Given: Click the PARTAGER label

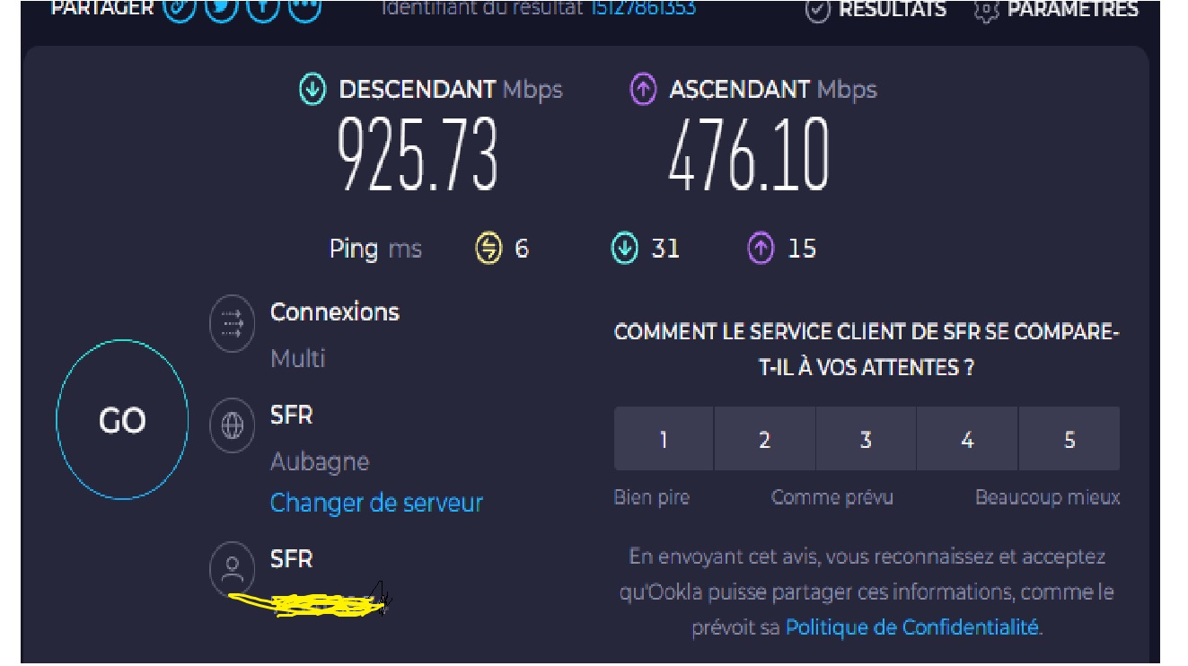Looking at the screenshot, I should (x=101, y=9).
